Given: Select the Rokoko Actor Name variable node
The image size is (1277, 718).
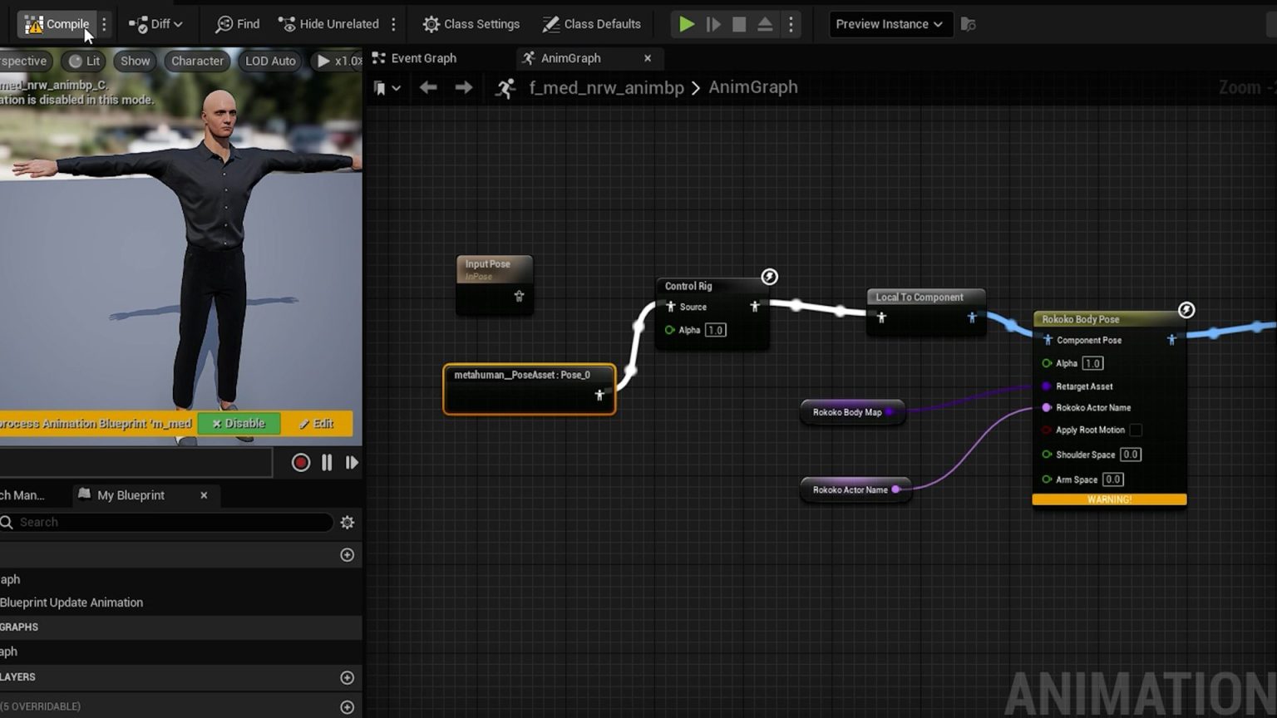Looking at the screenshot, I should coord(855,489).
